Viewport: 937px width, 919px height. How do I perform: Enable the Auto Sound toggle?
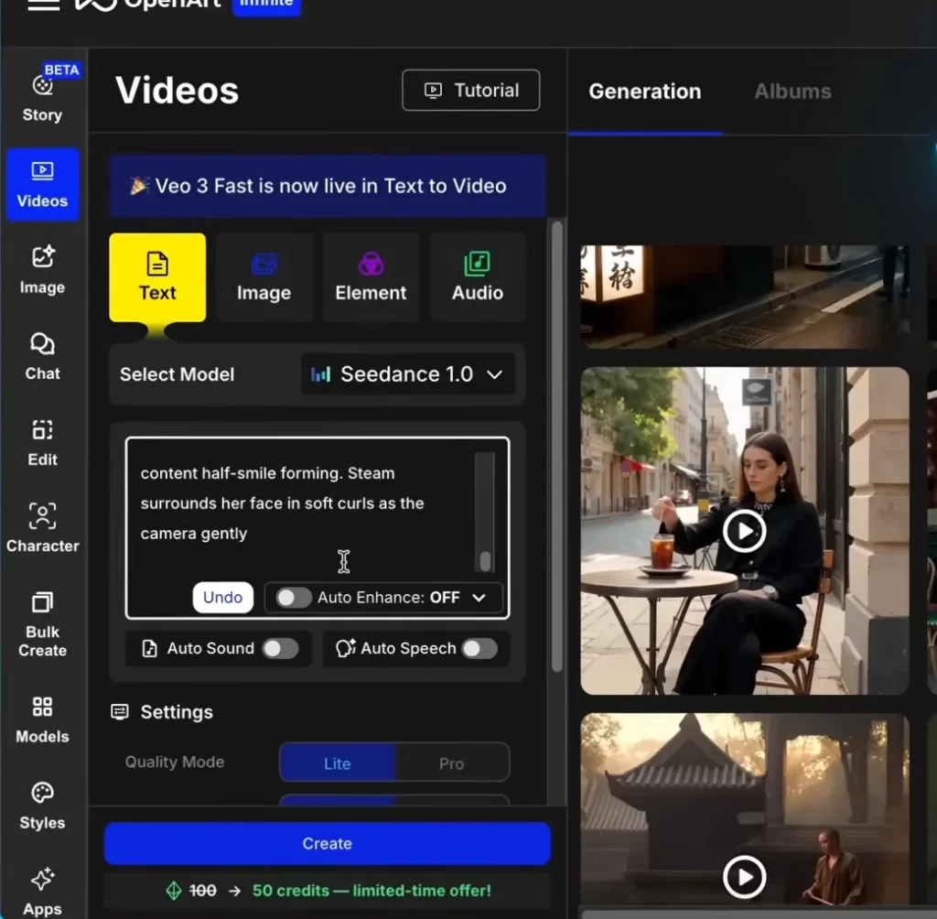pos(279,649)
